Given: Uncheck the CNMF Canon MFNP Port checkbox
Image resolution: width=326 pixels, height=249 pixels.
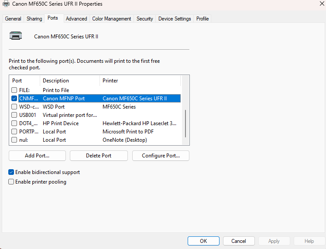Looking at the screenshot, I should pyautogui.click(x=14, y=99).
